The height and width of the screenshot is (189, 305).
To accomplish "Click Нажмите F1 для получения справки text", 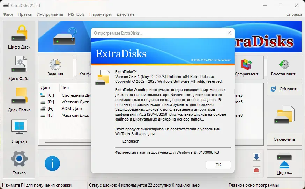I will 37,185.
